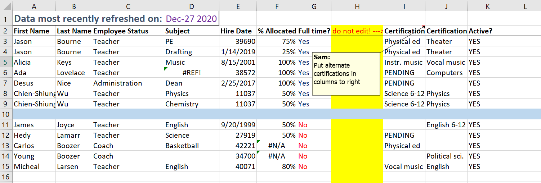Select the column H header
This screenshot has width=541, height=183.
(357, 6)
